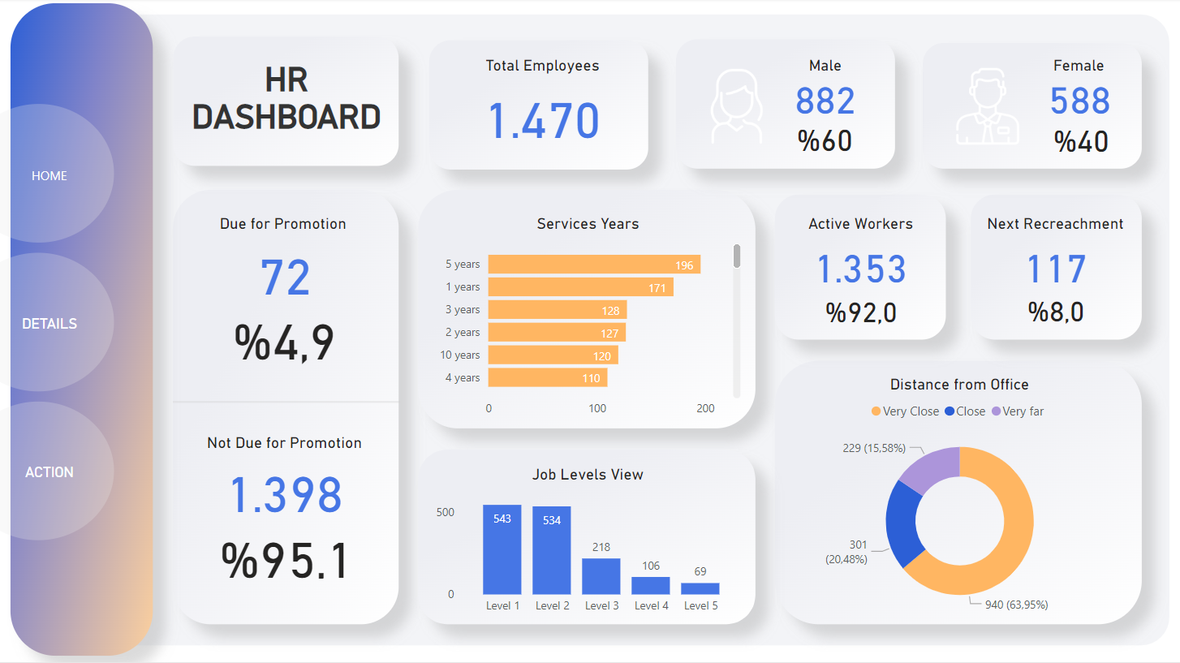Click the man avatar icon in Female card

987,106
